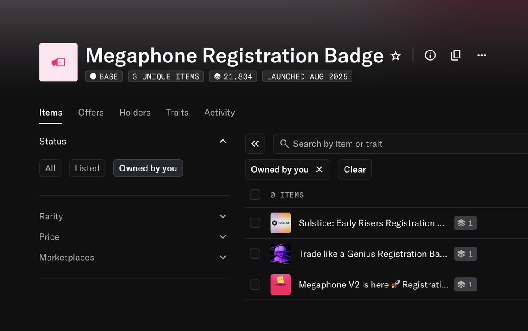Collapse the Status filter section

click(223, 141)
